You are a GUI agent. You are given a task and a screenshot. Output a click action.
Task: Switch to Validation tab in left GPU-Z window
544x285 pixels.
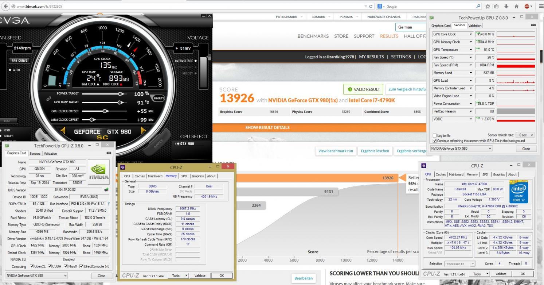point(50,154)
